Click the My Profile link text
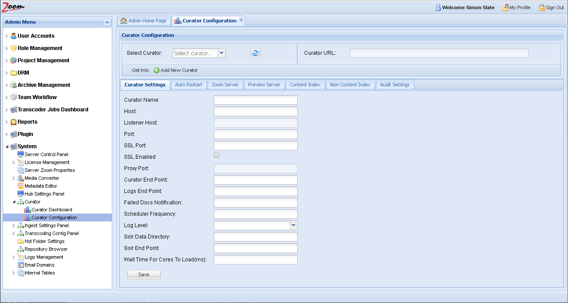Image resolution: width=568 pixels, height=303 pixels. [x=520, y=7]
